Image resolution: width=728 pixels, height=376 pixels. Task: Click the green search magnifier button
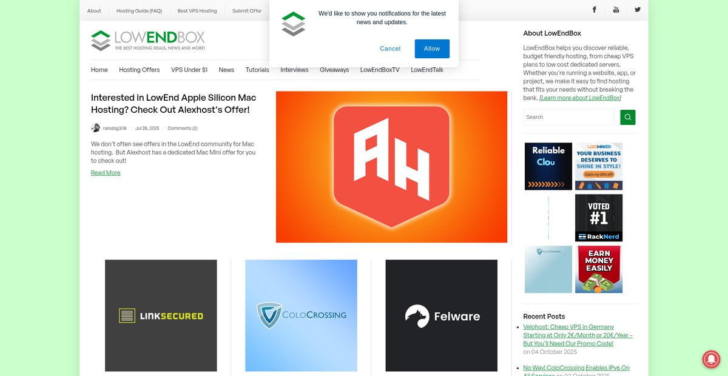pos(628,117)
